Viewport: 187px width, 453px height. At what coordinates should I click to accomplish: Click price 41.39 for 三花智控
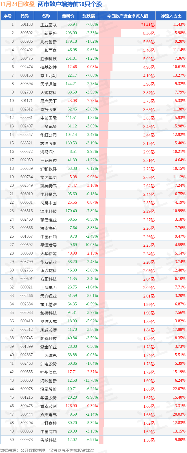(72, 160)
